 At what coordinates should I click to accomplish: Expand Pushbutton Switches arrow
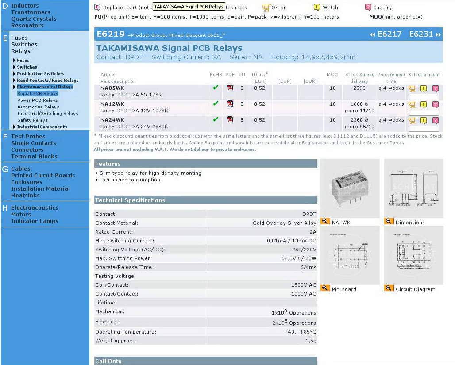[x=14, y=74]
